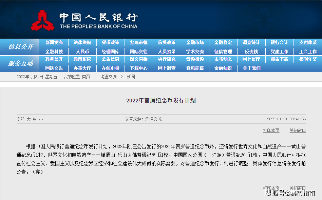Viewport: 322px width, 200px height.
Task: Click the People's Bank of China logo
Action: click(x=42, y=20)
